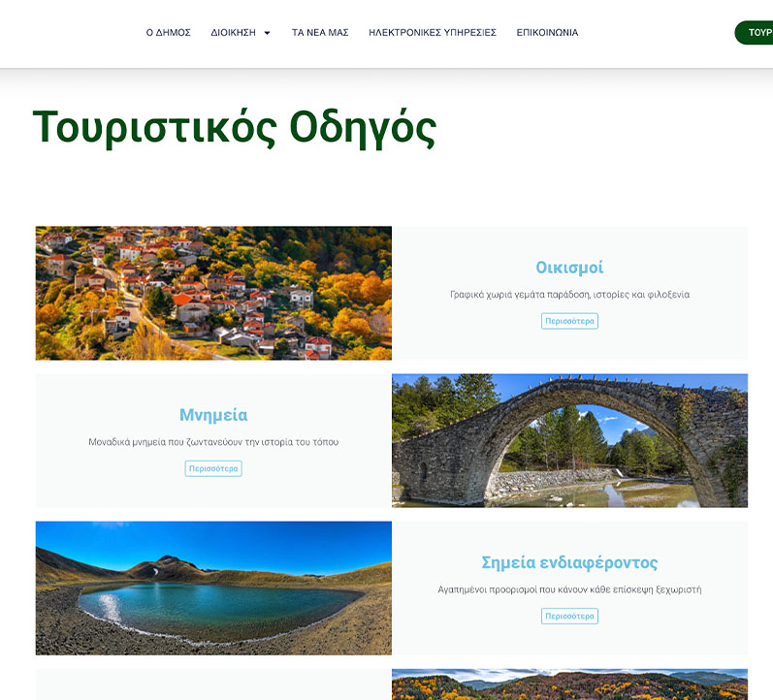Screen dimensions: 773x700
Task: Click Περισσότερα under Σημεία ενδιαφέροντος
Action: pos(569,616)
